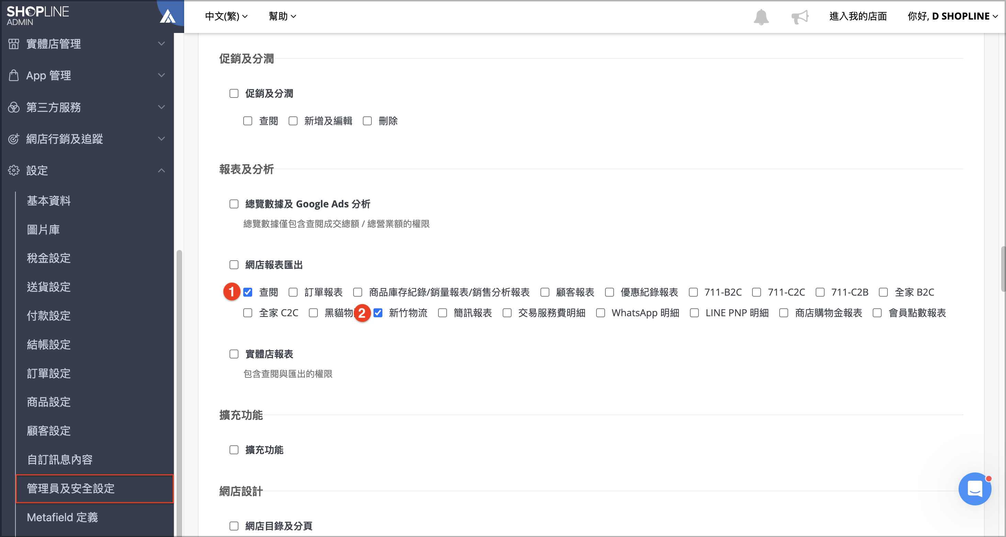Click the 第三方服務 circles icon
The height and width of the screenshot is (537, 1006).
click(14, 107)
